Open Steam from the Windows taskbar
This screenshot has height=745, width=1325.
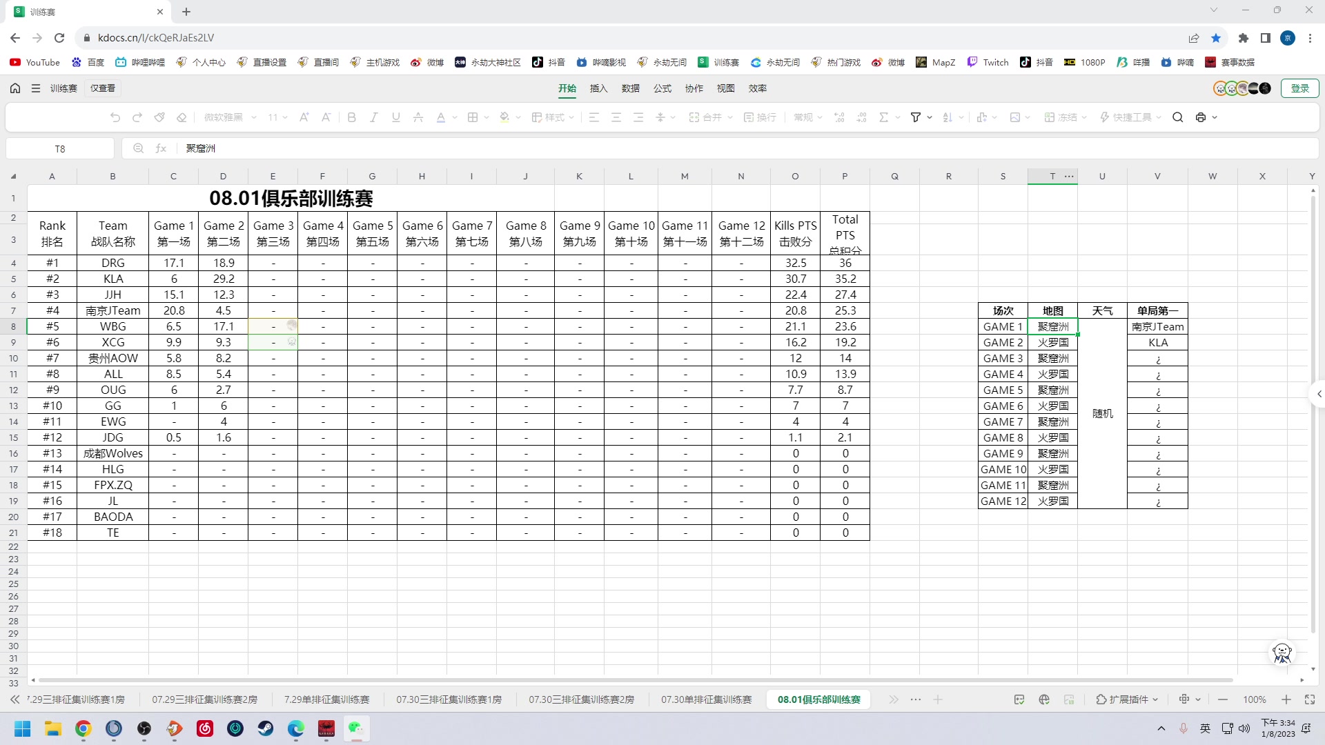(x=266, y=728)
